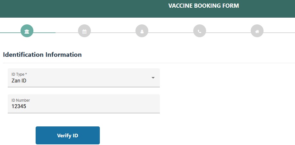
Task: Place cursor in the 12345 text value
Action: (x=19, y=107)
